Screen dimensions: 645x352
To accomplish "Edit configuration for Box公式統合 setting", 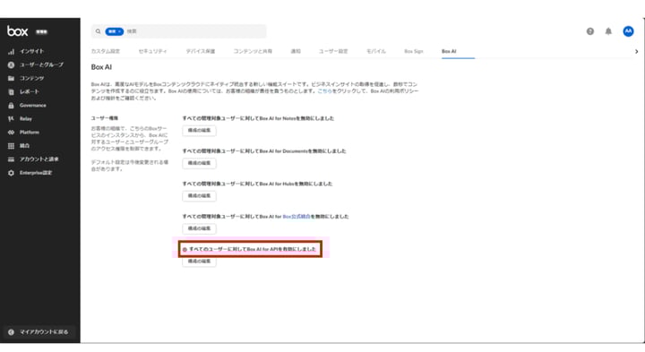I will point(199,228).
